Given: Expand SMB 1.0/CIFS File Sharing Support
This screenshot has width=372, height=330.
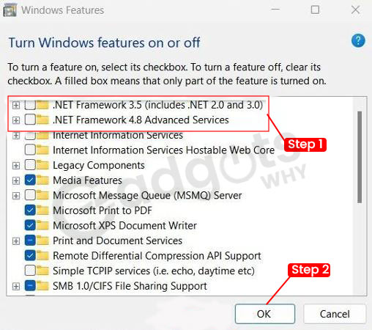Looking at the screenshot, I should [16, 286].
